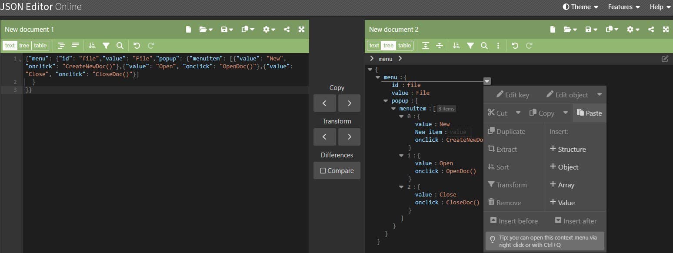The height and width of the screenshot is (253, 673).
Task: Open the save icon dropdown arrow
Action: pyautogui.click(x=231, y=29)
